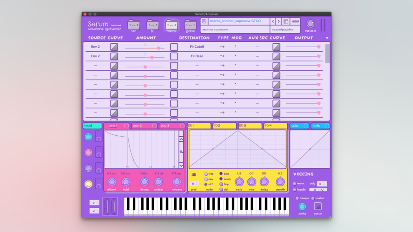Viewport: 413px width, 232px height.
Task: Toggle the LFO bpm sync
Action: [221, 174]
